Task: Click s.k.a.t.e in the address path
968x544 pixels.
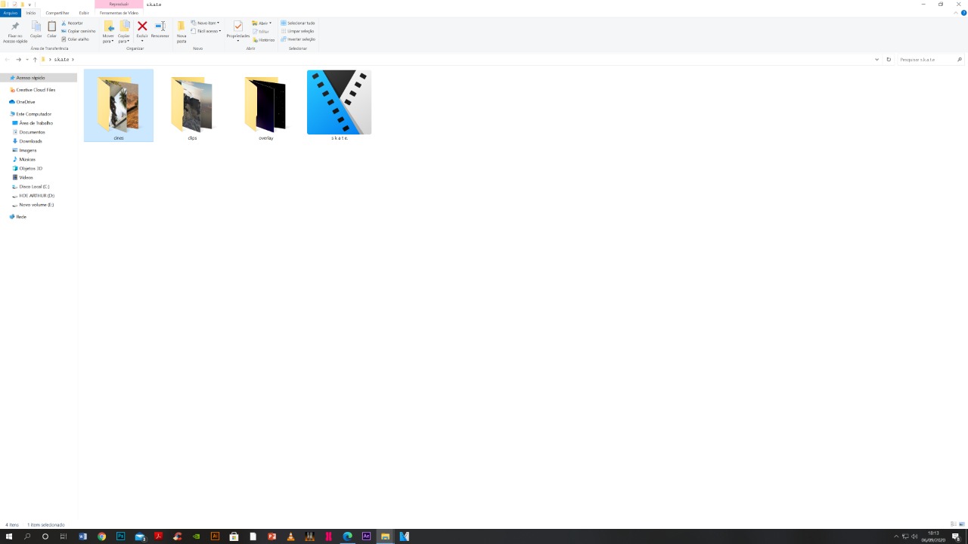Action: (x=61, y=60)
